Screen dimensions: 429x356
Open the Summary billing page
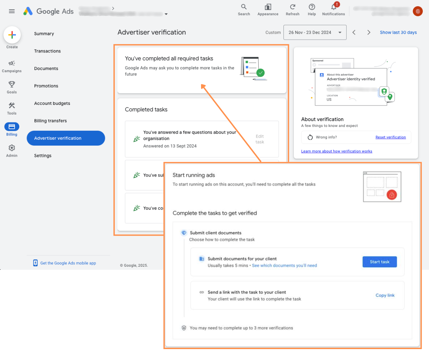pyautogui.click(x=44, y=34)
